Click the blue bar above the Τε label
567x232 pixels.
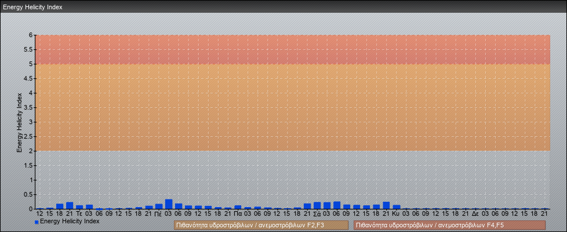(x=79, y=207)
